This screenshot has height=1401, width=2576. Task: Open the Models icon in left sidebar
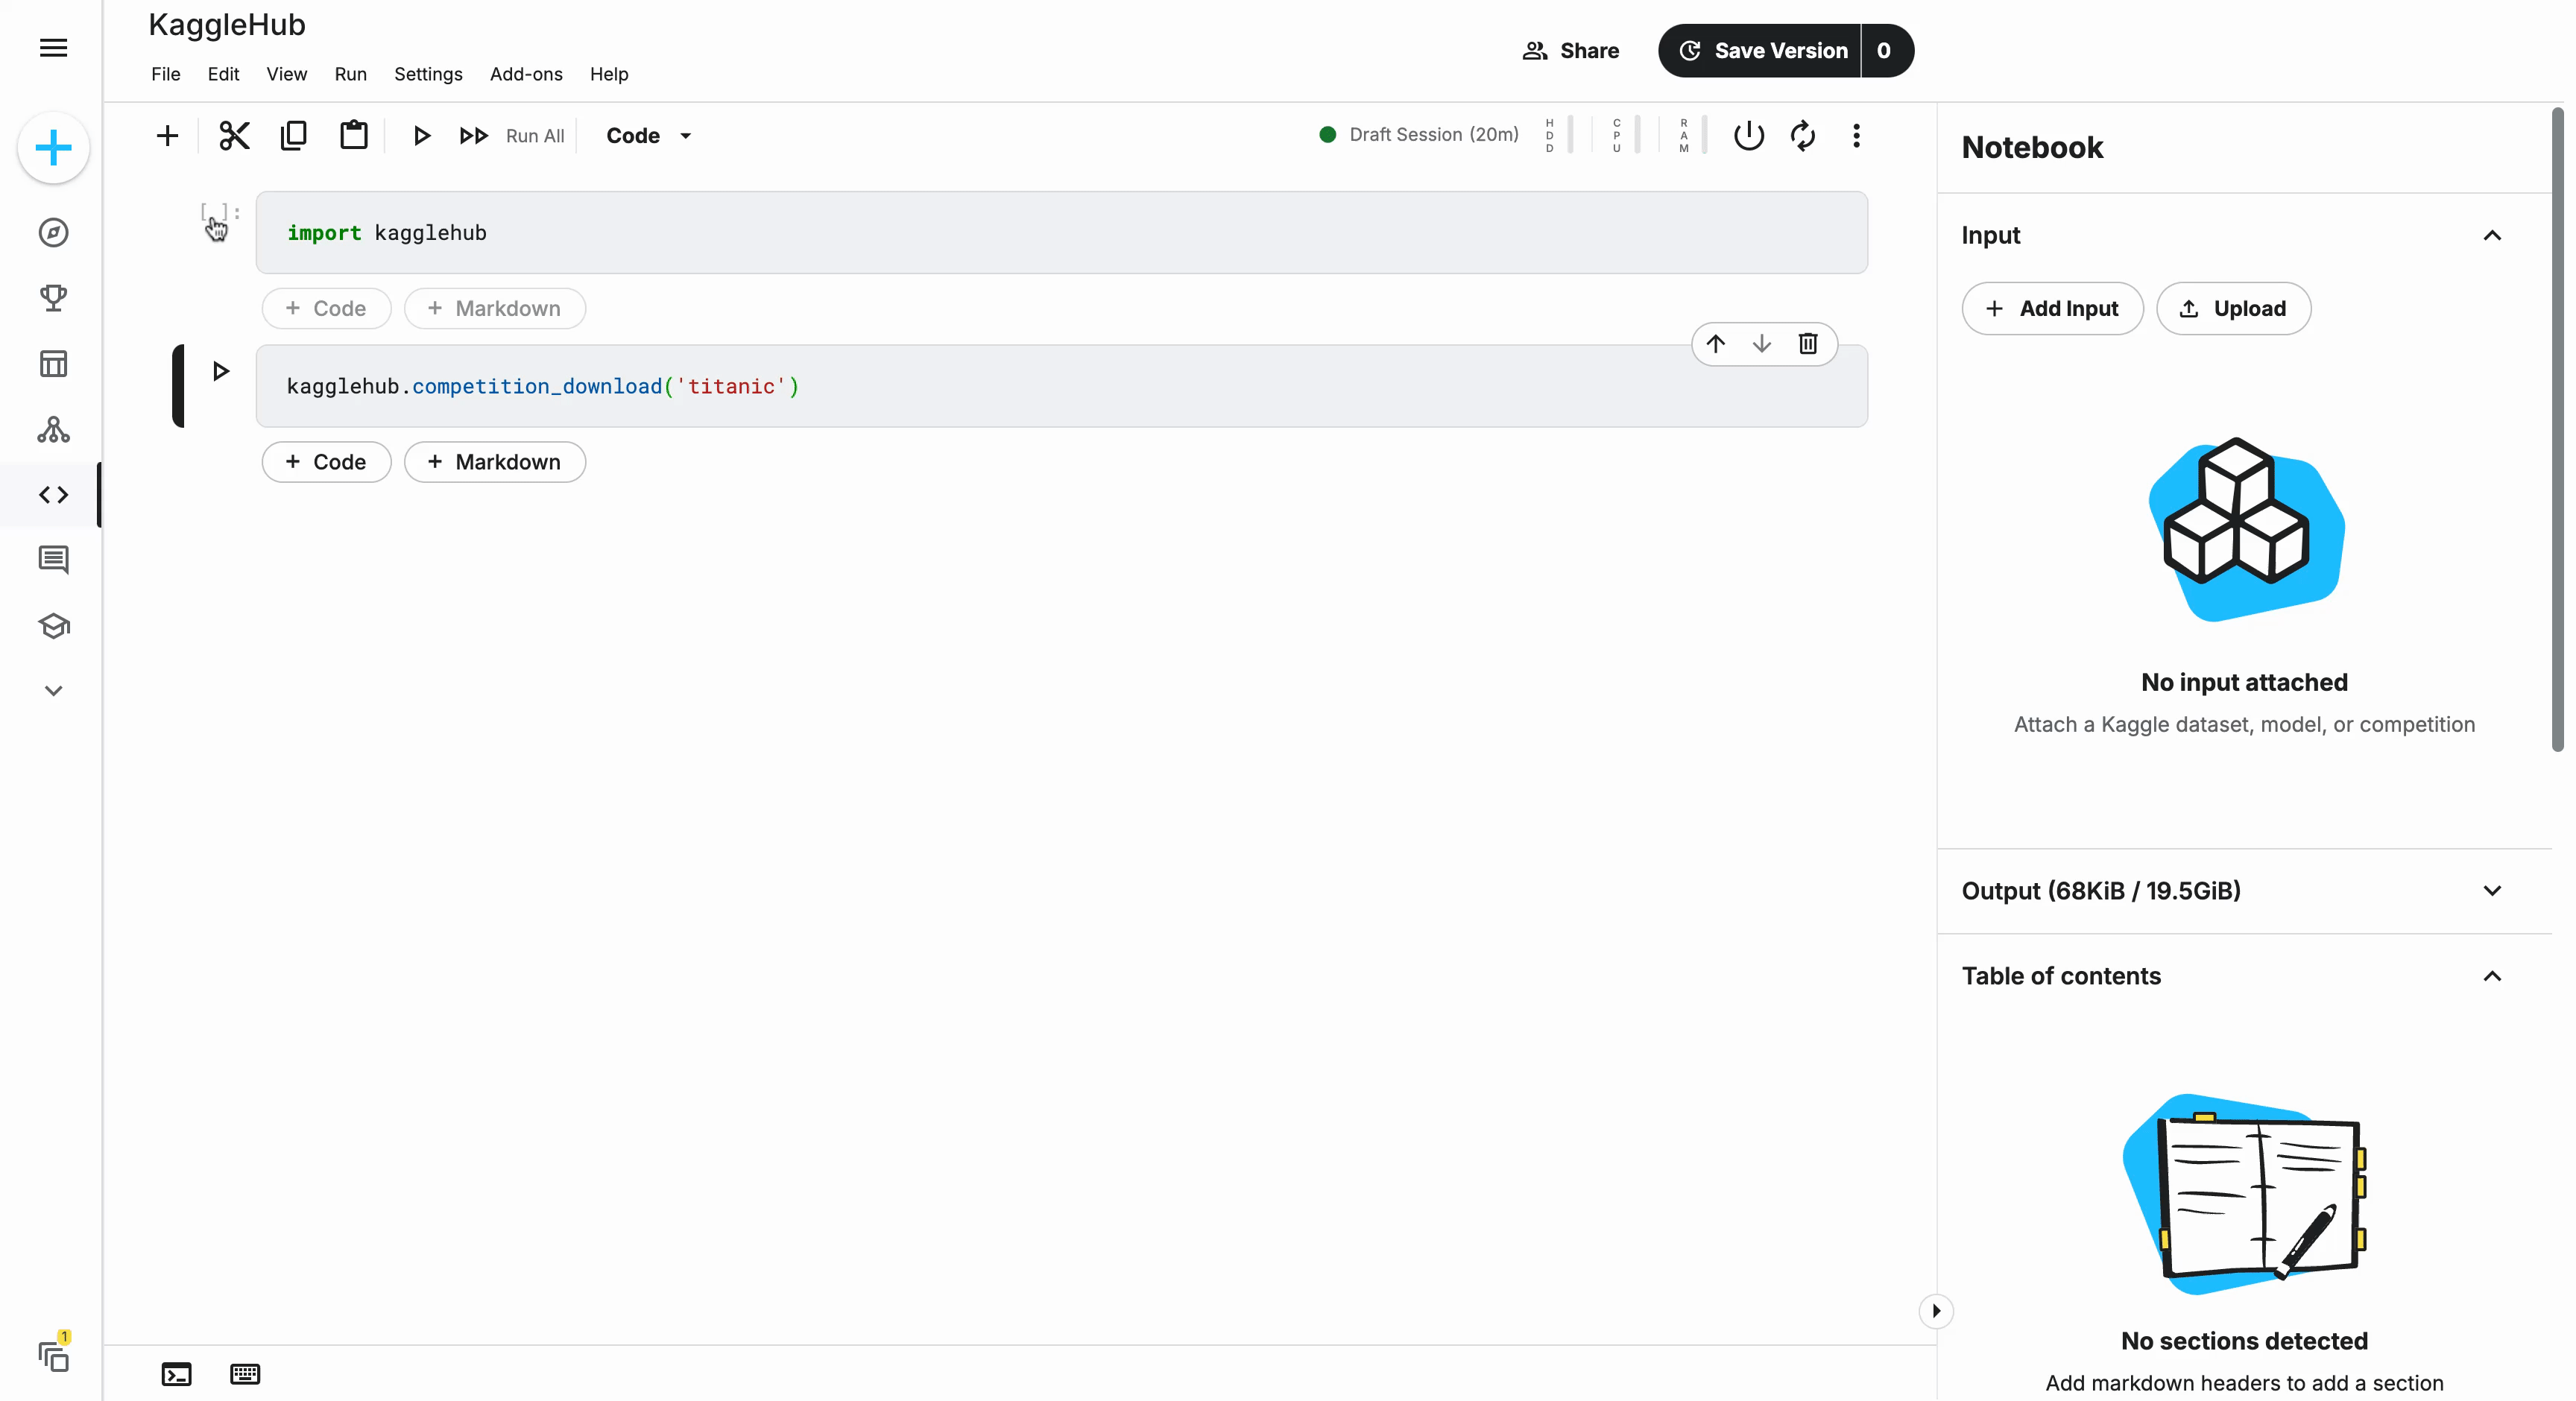tap(52, 429)
